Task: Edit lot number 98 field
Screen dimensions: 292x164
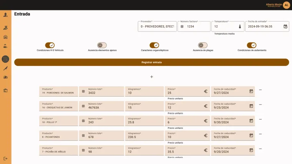Action: pyautogui.click(x=101, y=150)
